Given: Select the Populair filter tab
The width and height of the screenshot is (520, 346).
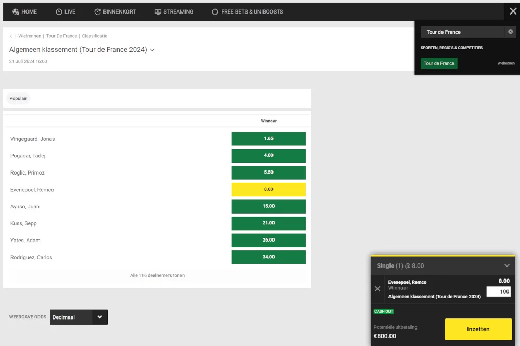Looking at the screenshot, I should pyautogui.click(x=18, y=98).
